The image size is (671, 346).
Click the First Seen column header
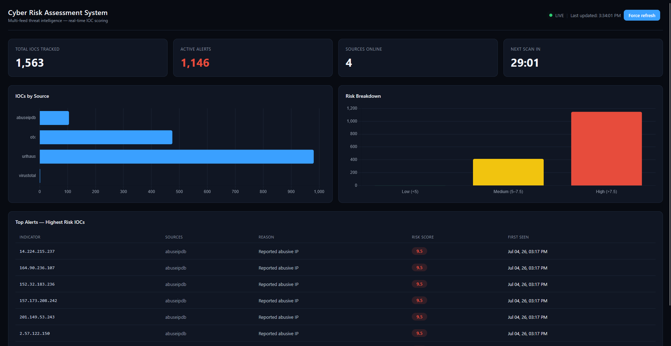(518, 237)
